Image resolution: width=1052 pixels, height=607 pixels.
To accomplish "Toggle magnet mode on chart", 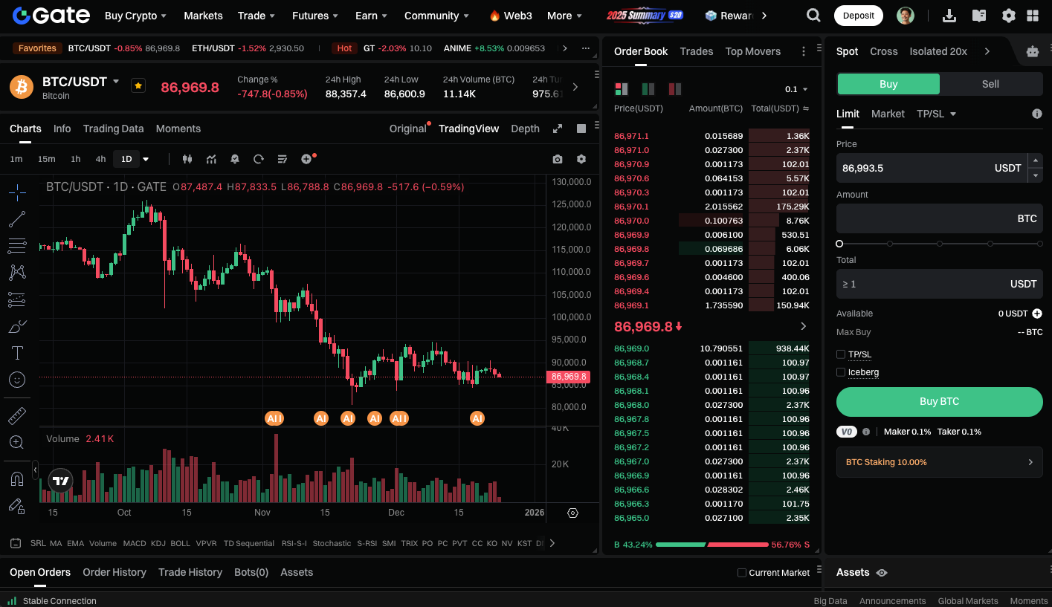I will pyautogui.click(x=17, y=479).
